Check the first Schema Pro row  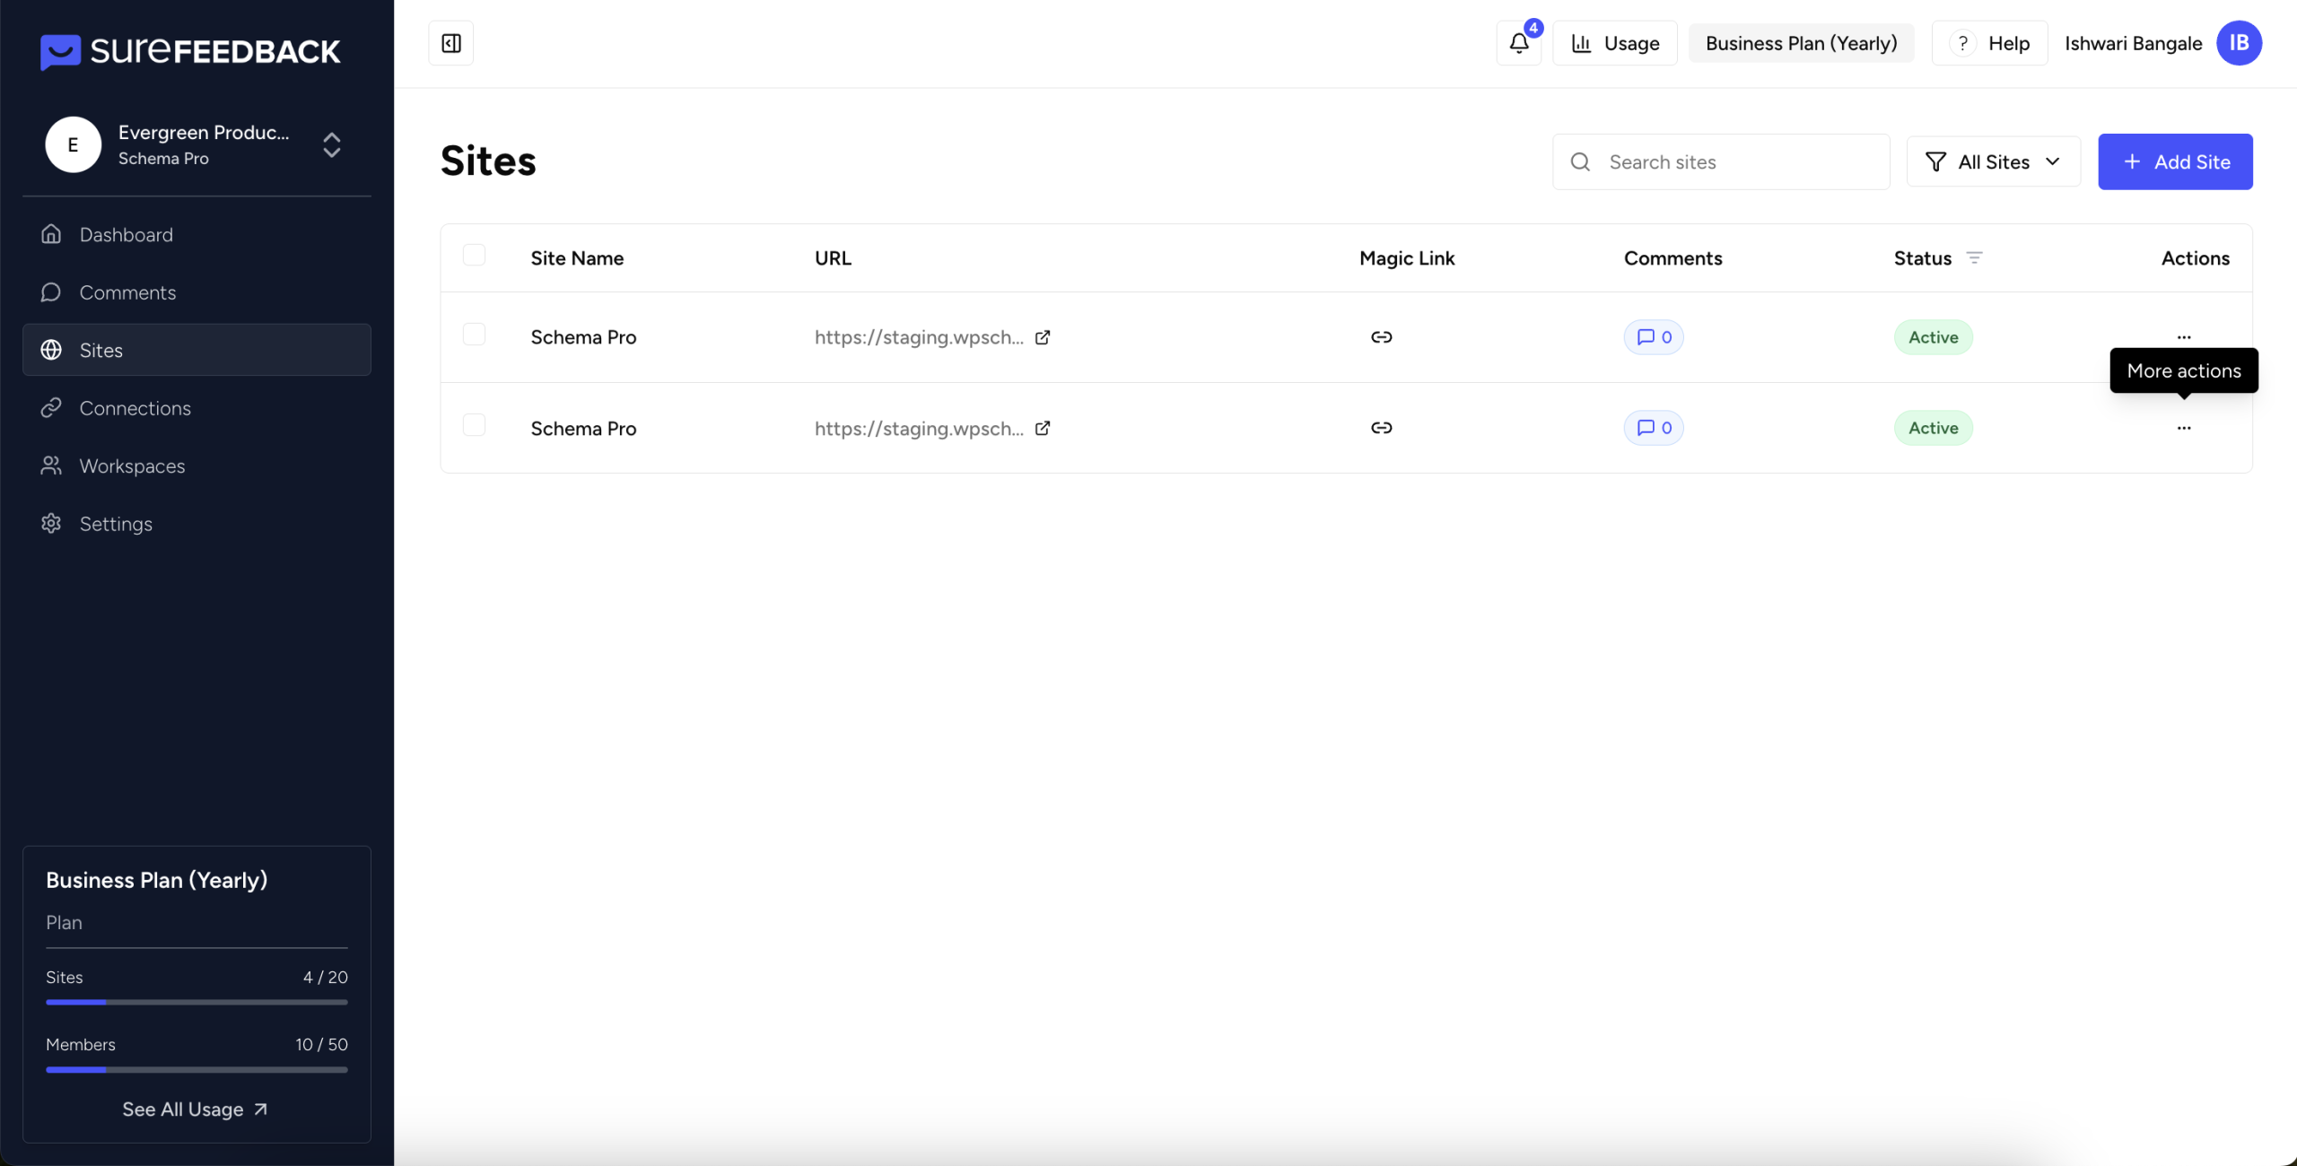point(474,335)
